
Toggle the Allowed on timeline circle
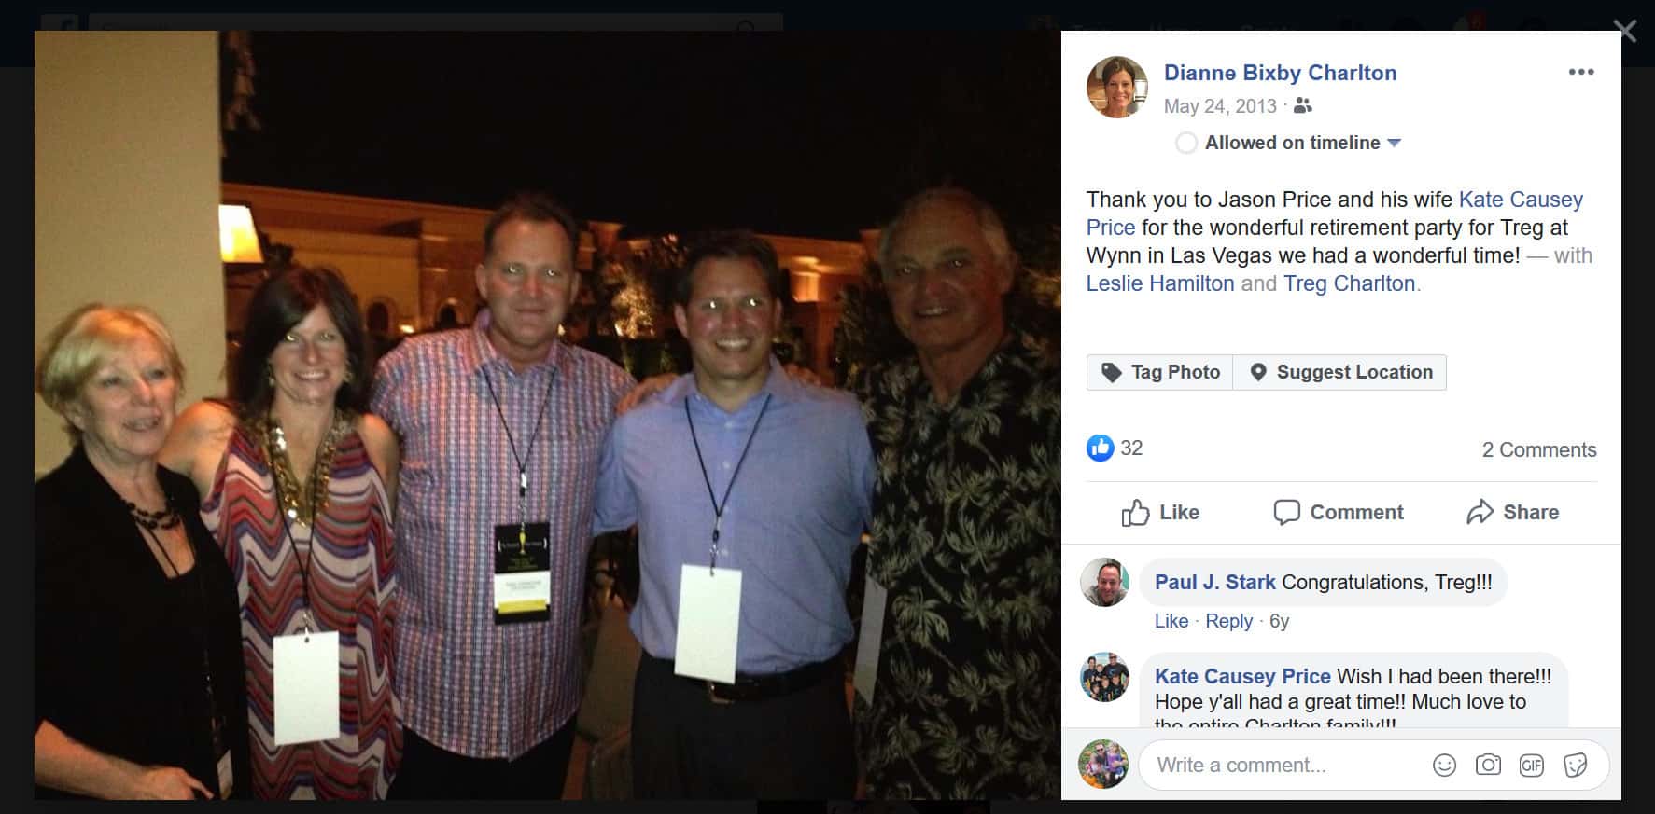[x=1186, y=143]
